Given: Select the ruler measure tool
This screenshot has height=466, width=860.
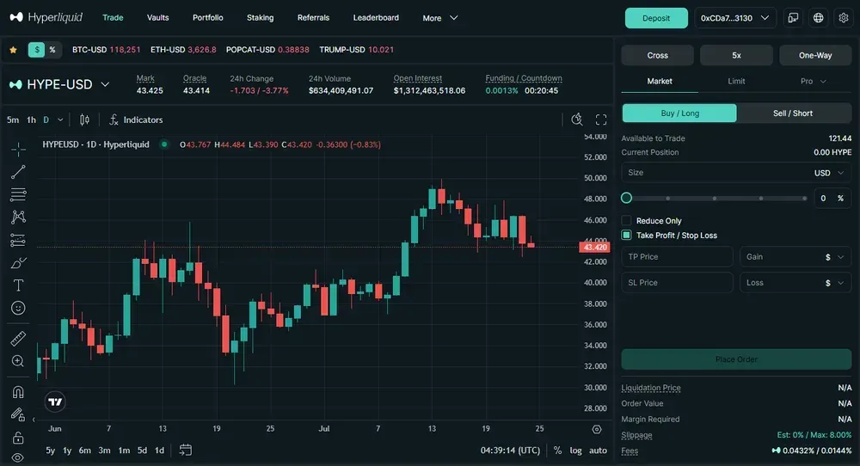Looking at the screenshot, I should (18, 339).
